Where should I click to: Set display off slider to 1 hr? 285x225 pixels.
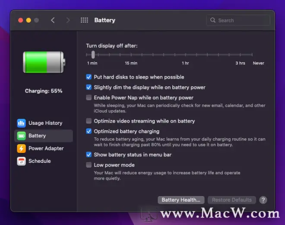(x=185, y=54)
